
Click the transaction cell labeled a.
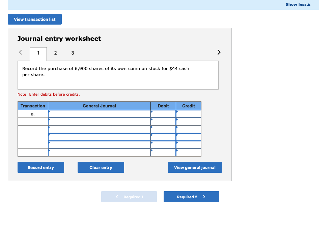[32, 114]
